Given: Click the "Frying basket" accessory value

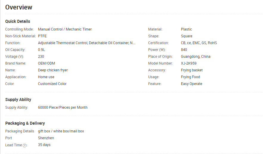Looking at the screenshot, I should click(192, 70).
